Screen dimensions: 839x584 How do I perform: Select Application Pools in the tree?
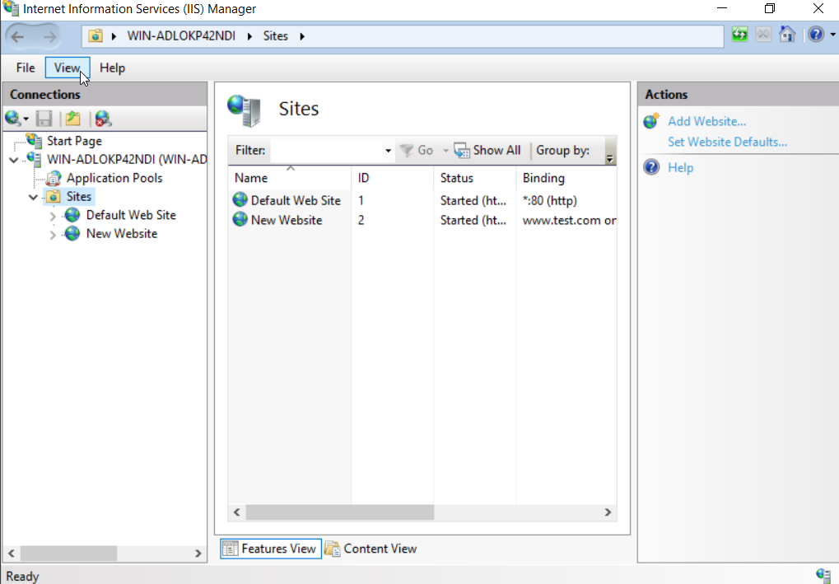tap(114, 178)
